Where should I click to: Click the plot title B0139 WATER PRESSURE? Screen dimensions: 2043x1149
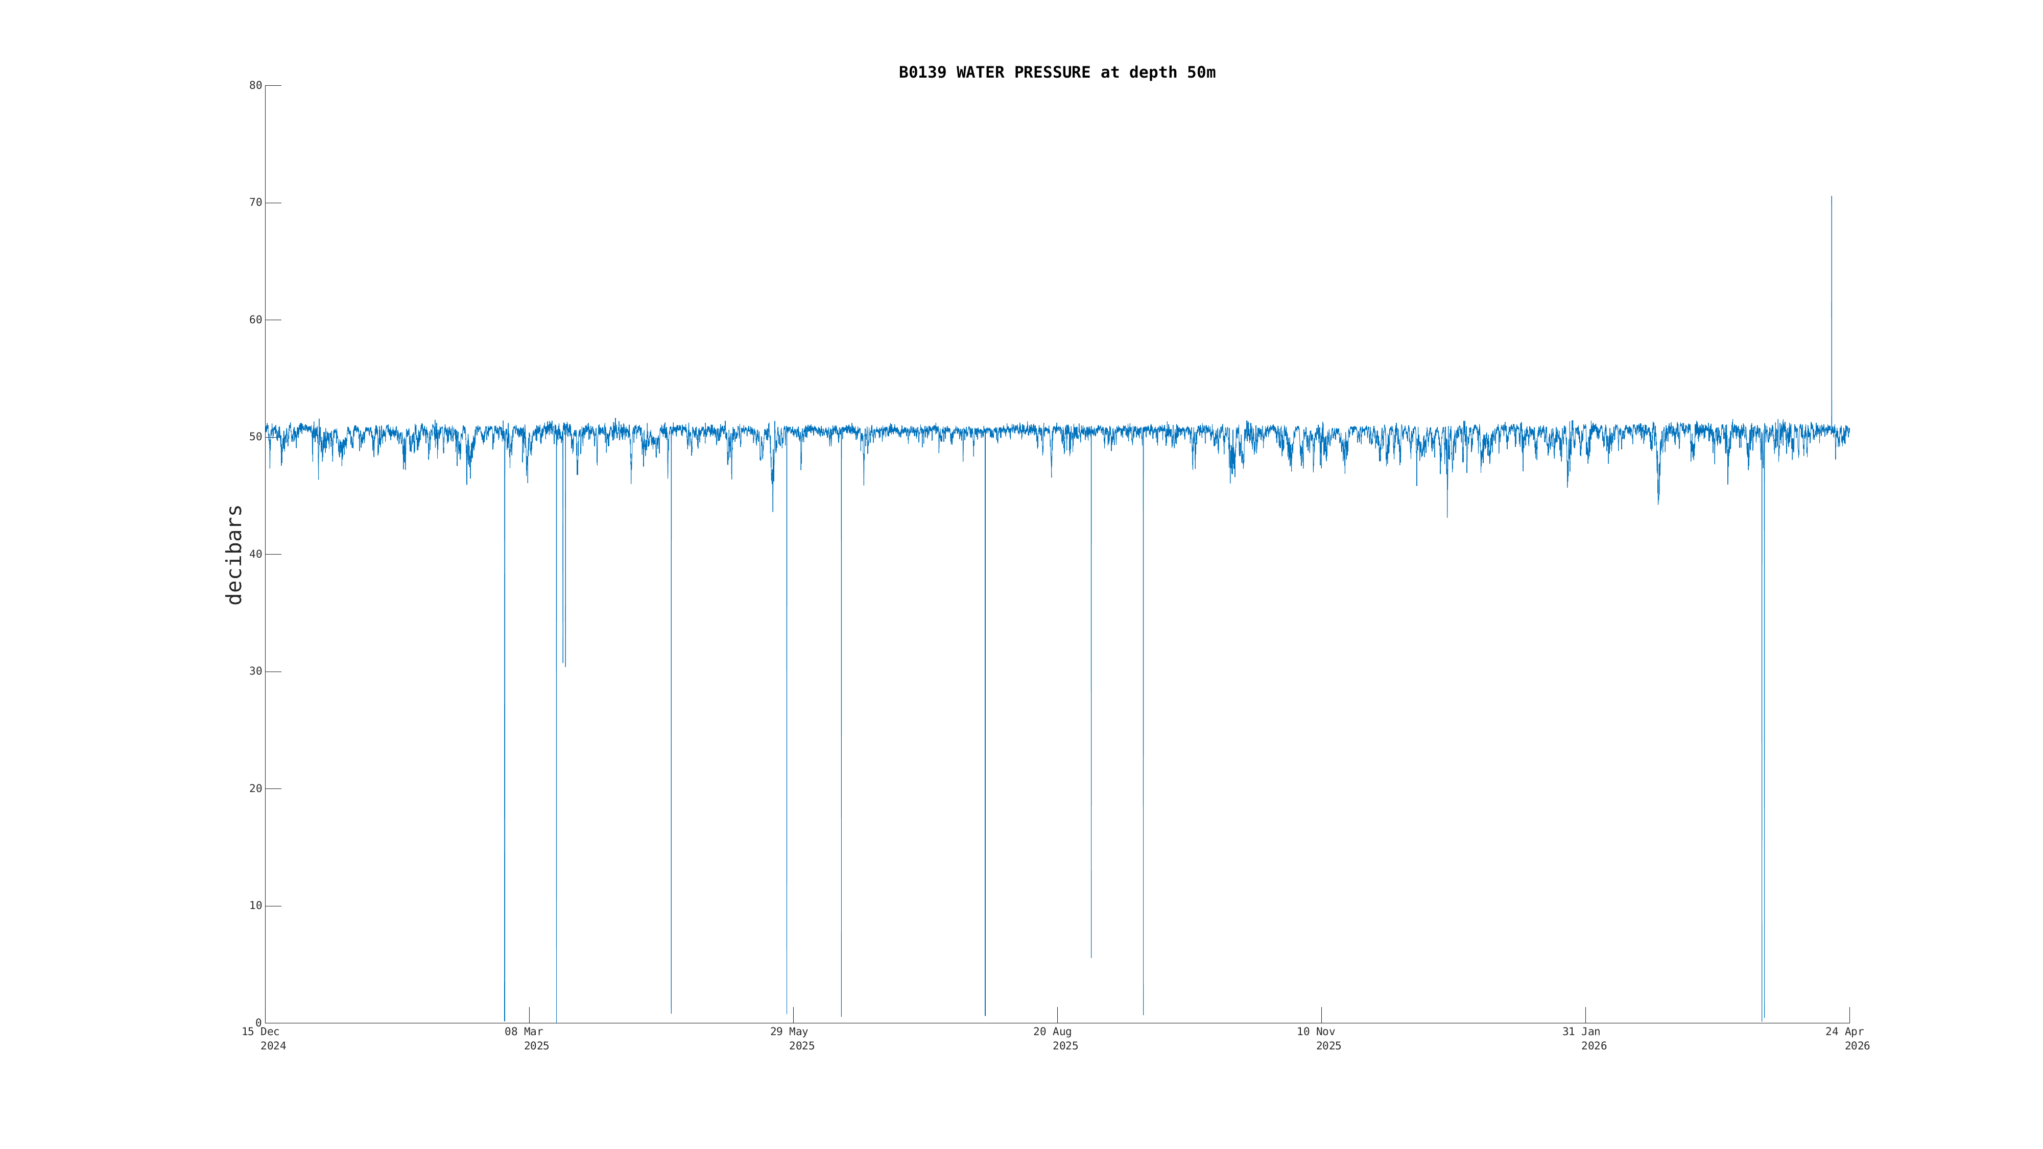click(x=1056, y=72)
